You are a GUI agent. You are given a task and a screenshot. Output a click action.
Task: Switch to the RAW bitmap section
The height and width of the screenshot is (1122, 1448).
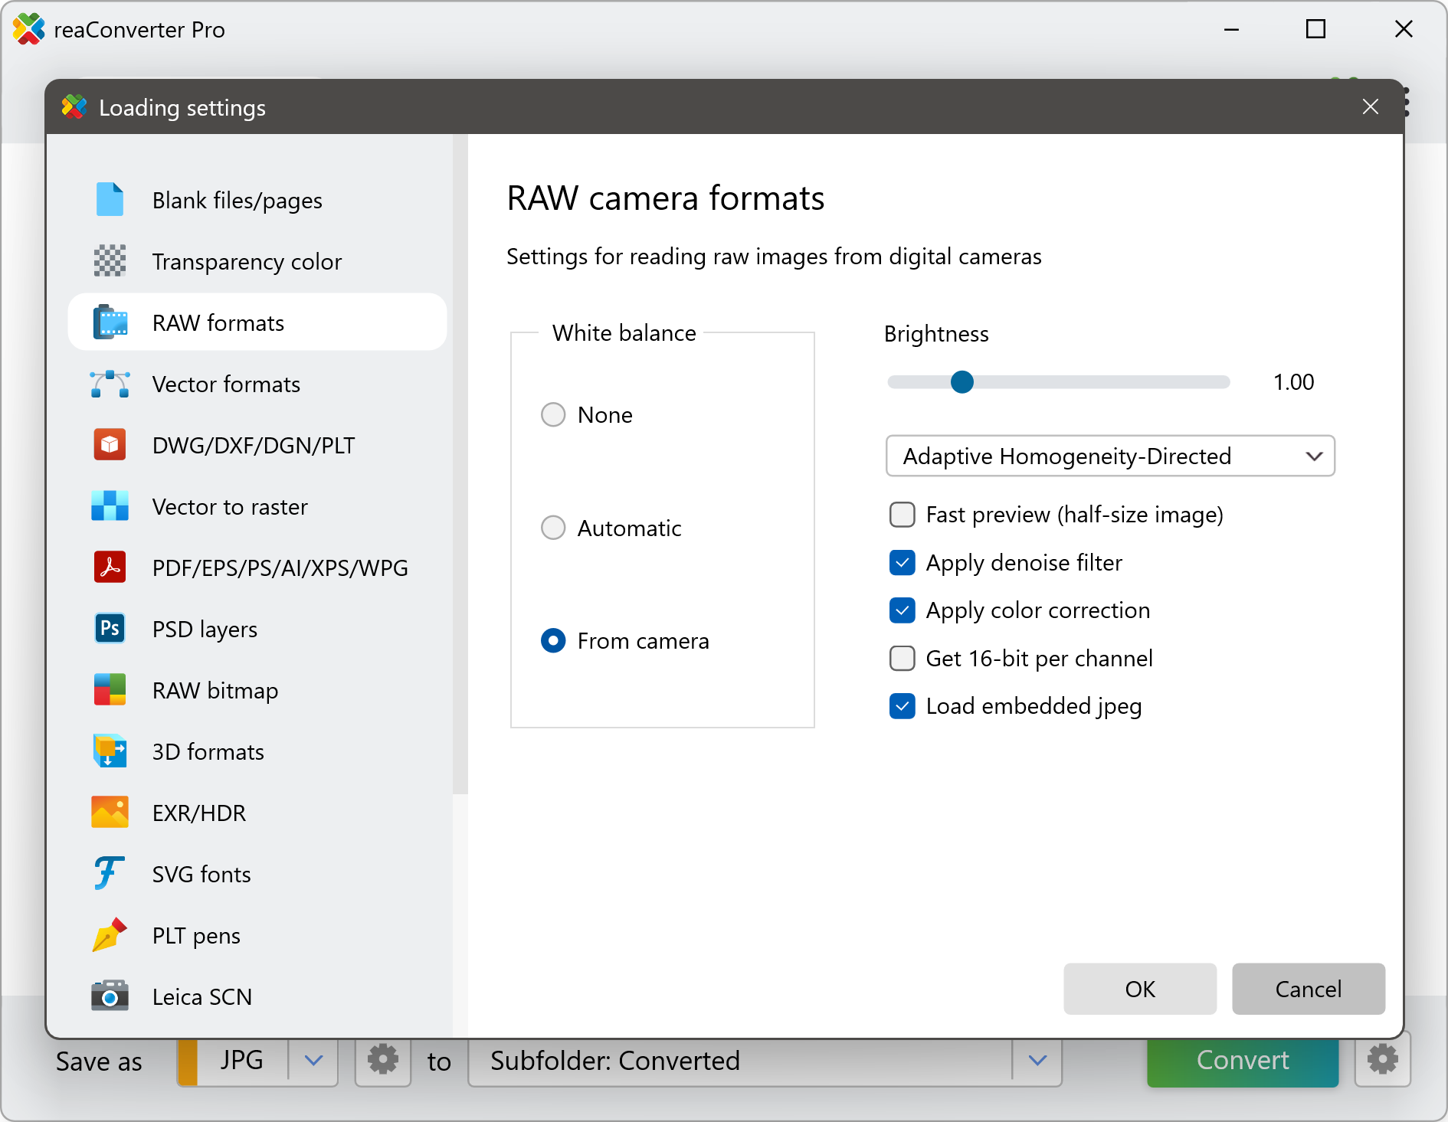[x=215, y=690]
